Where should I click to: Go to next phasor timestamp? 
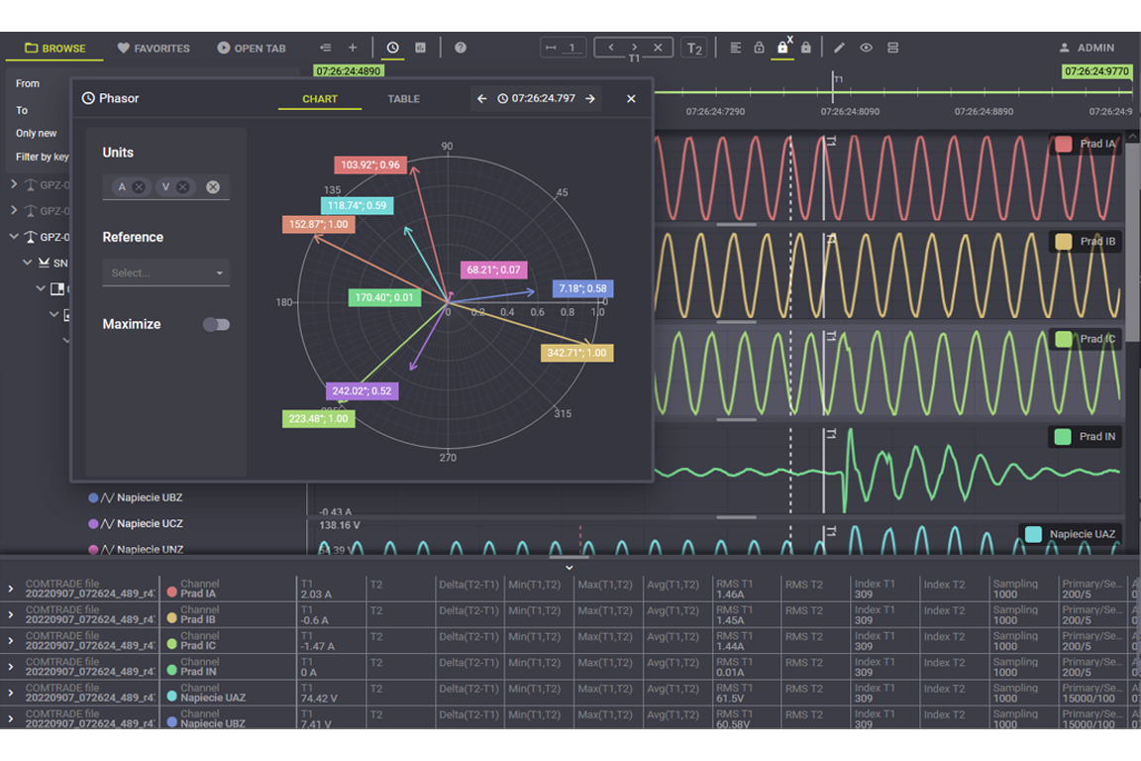click(x=590, y=98)
